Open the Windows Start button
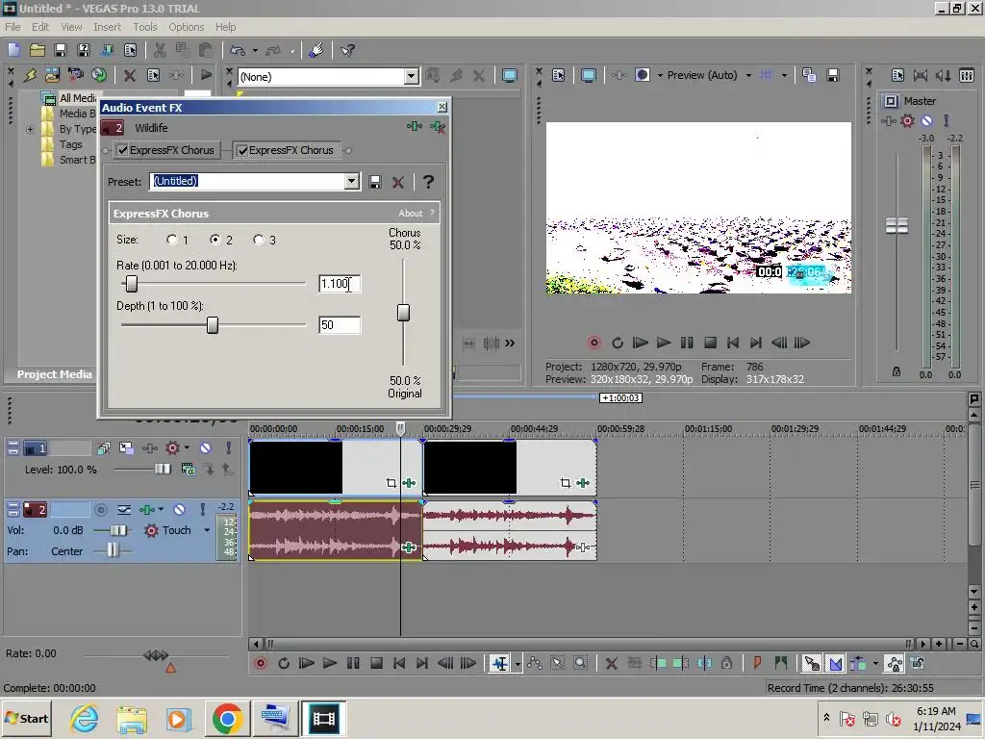The image size is (985, 739). (x=26, y=718)
